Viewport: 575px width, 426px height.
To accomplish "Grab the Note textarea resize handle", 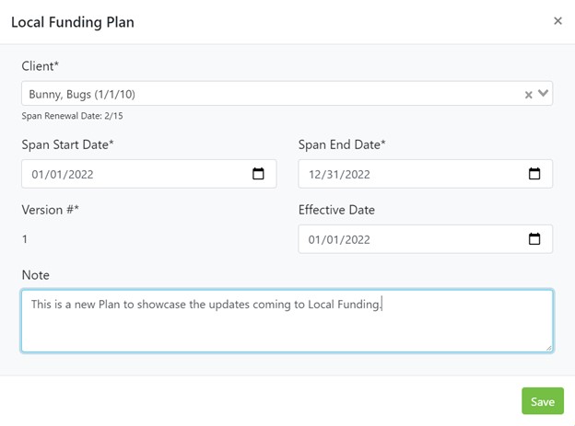I will click(x=549, y=348).
